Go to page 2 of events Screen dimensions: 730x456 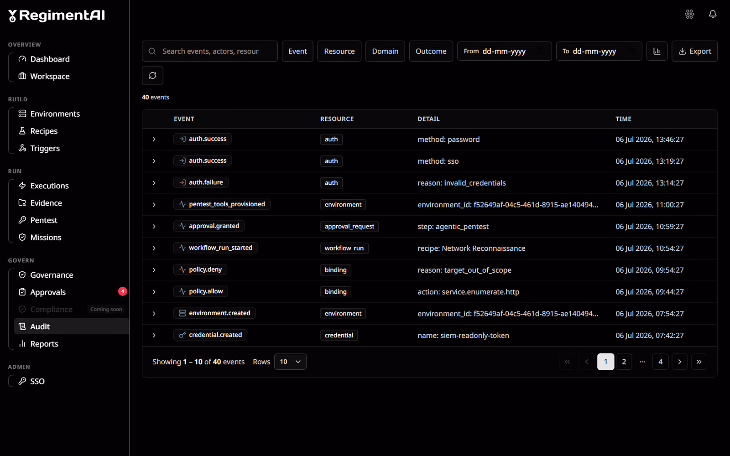624,362
